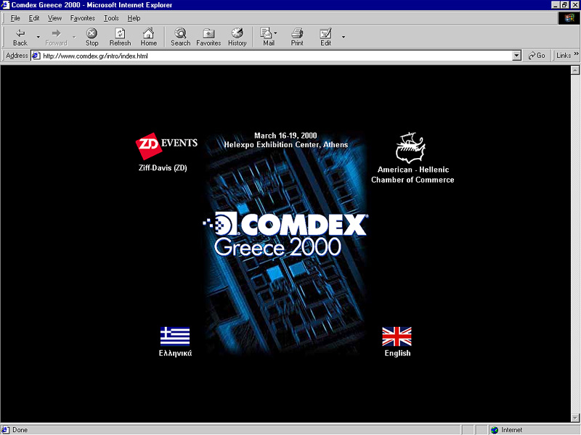This screenshot has width=581, height=435.
Task: Click the Helexpo Exhibition Center, Athens text
Action: click(x=285, y=144)
